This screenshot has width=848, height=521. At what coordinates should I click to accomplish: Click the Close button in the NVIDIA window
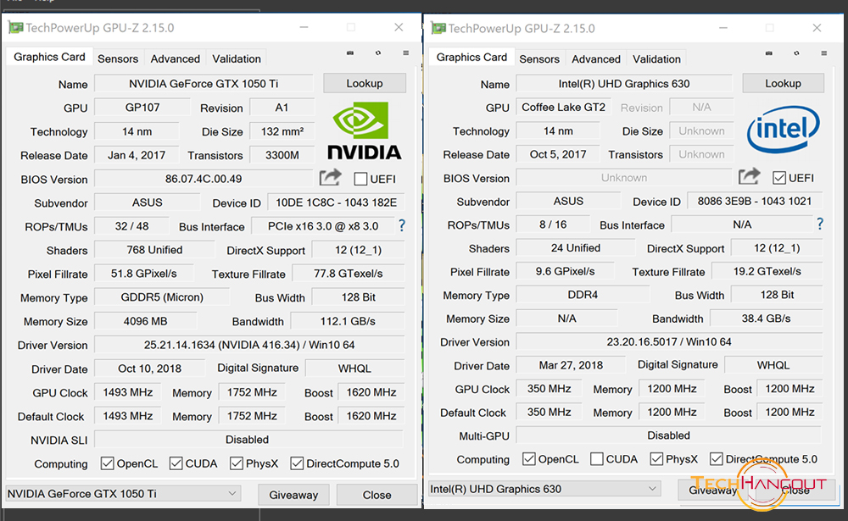pos(377,495)
